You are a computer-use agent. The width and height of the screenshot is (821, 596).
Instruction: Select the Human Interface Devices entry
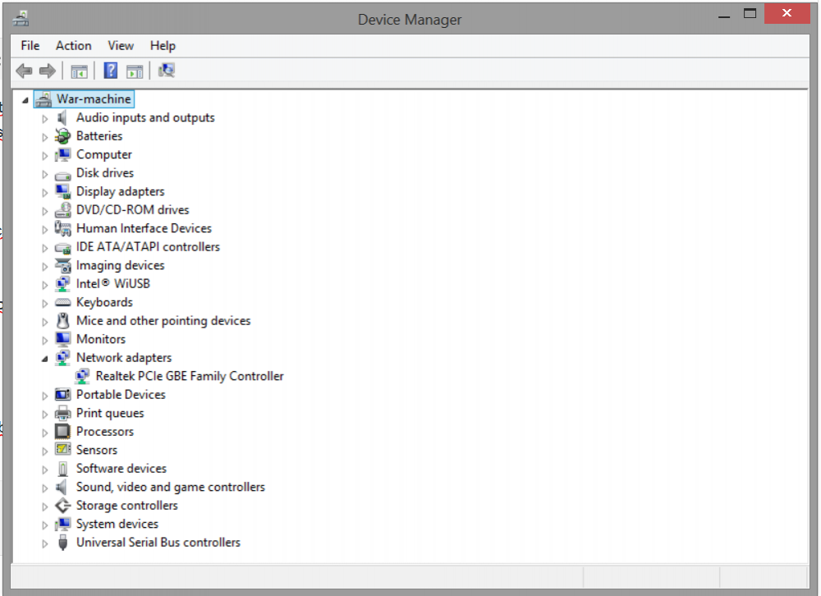pos(144,228)
